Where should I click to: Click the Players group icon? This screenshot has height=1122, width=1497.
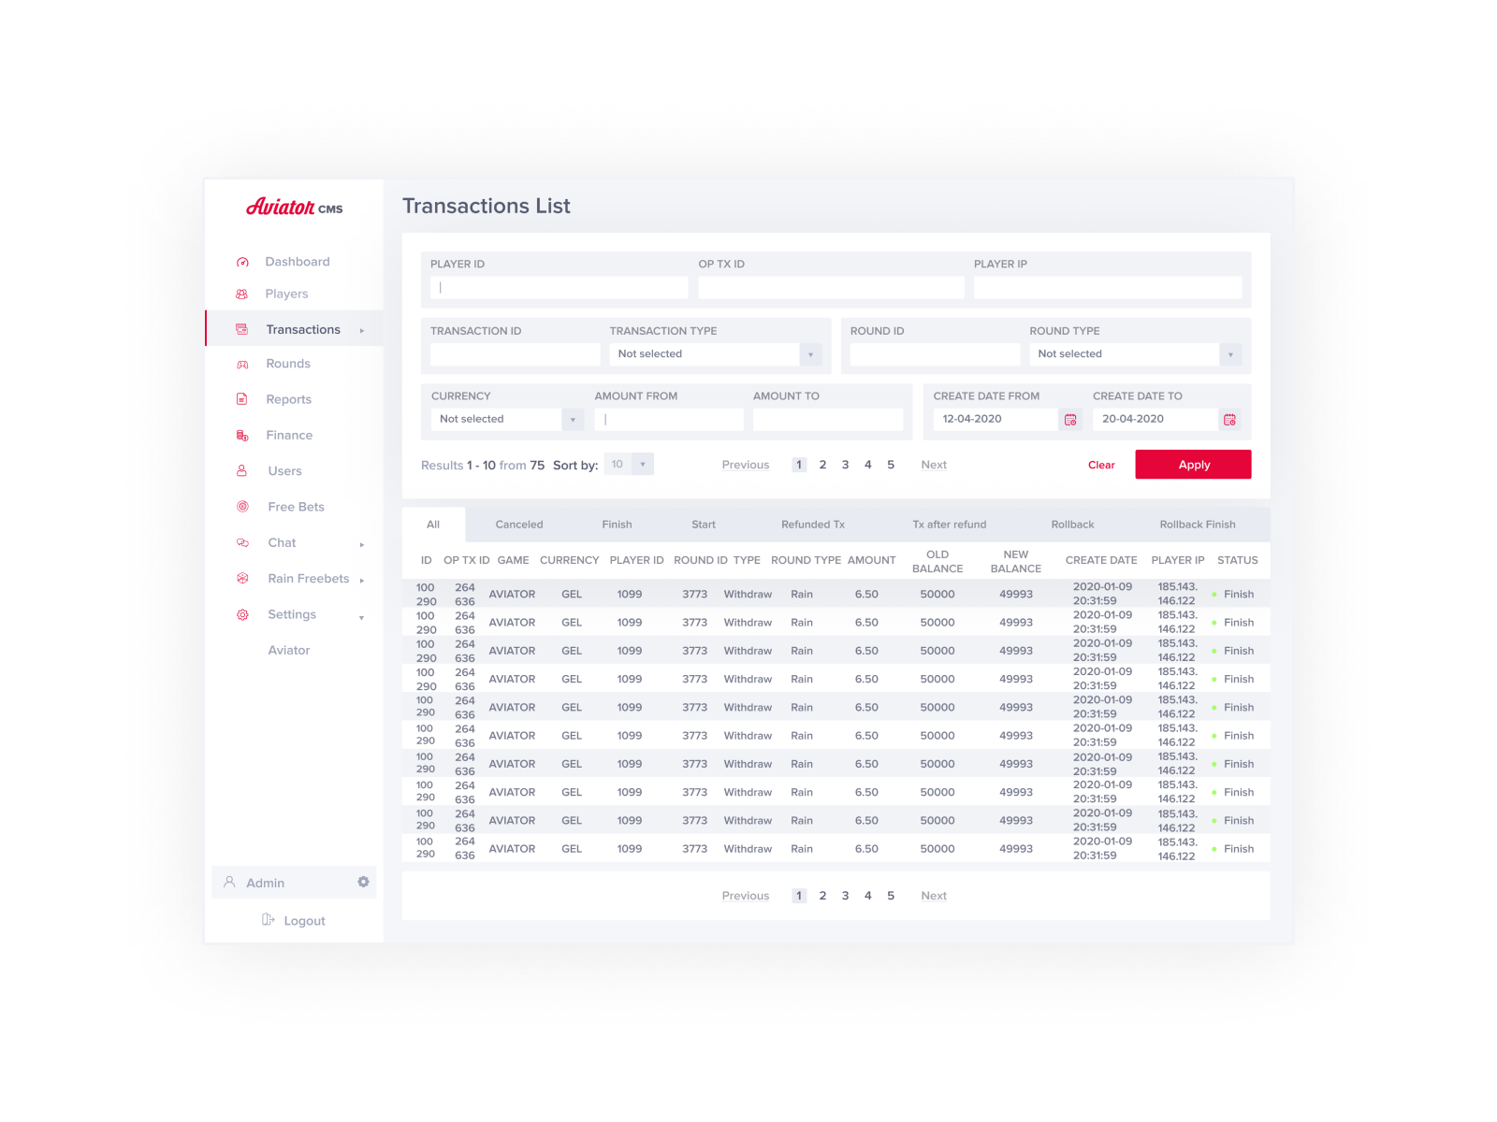pos(242,294)
